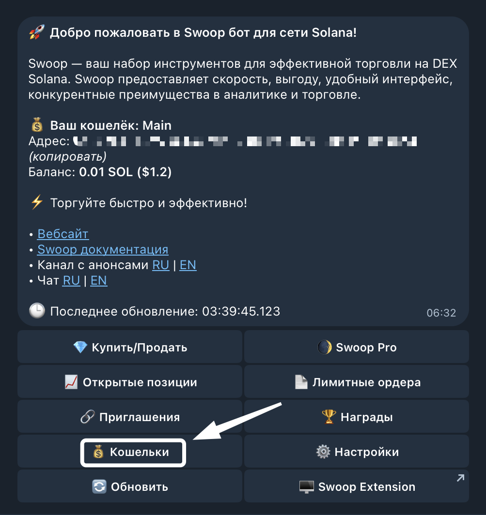Open Лимитные ордера section
The width and height of the screenshot is (486, 515).
357,382
